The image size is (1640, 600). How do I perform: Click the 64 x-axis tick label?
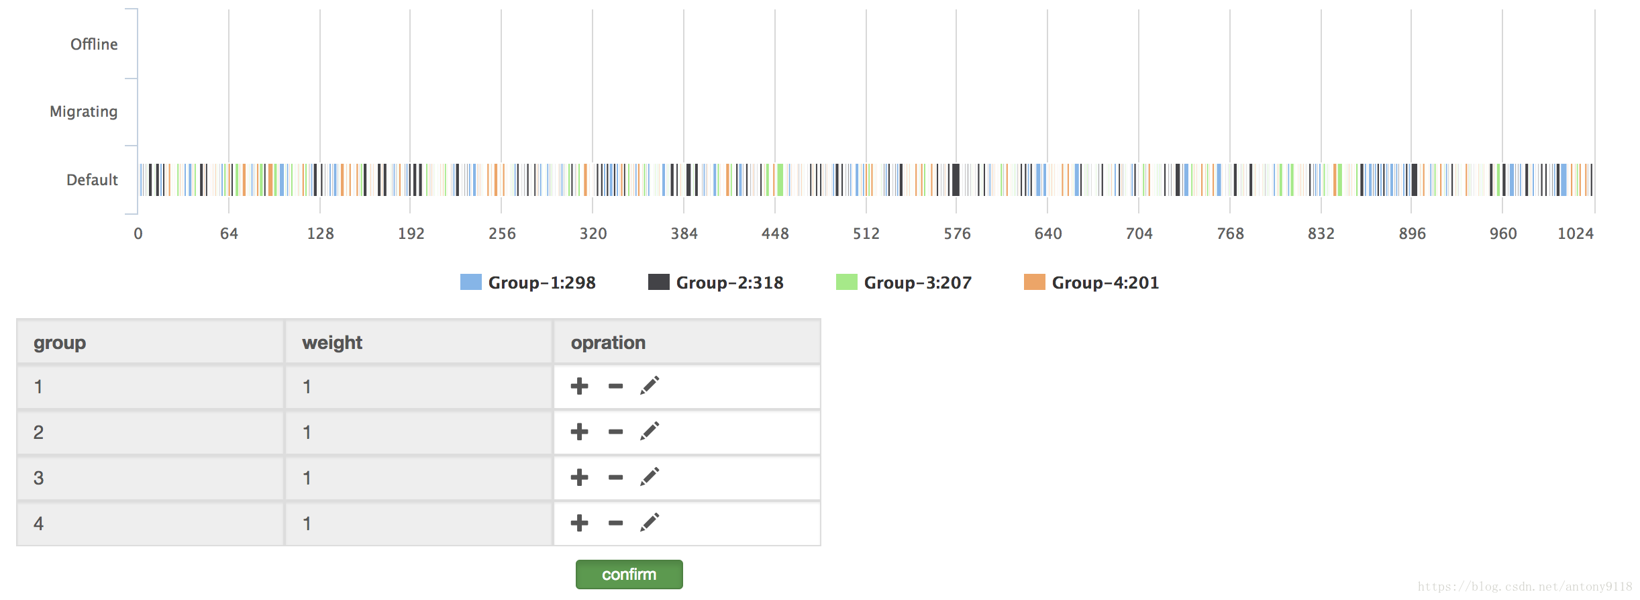(229, 234)
